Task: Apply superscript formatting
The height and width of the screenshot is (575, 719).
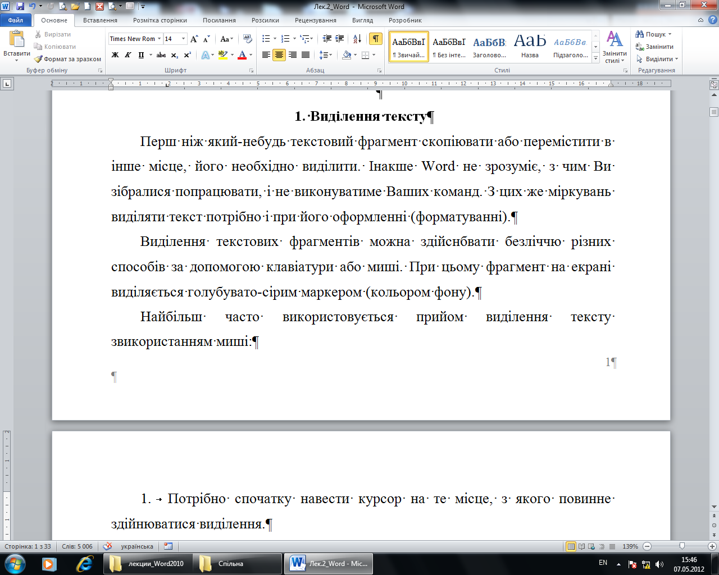Action: pos(188,55)
